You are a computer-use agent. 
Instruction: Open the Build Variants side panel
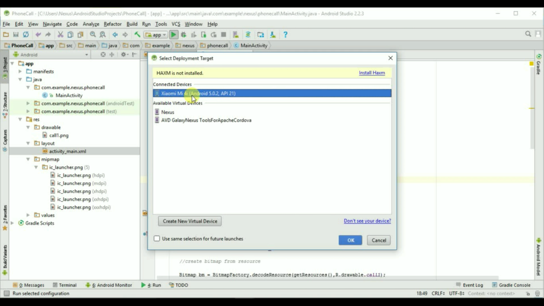click(x=5, y=259)
